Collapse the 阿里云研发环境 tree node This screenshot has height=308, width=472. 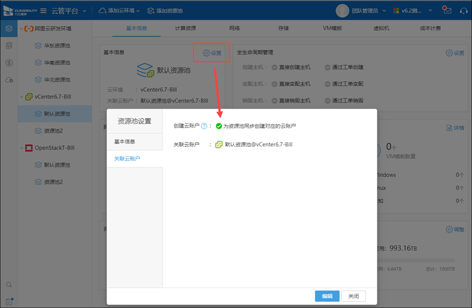click(x=21, y=29)
